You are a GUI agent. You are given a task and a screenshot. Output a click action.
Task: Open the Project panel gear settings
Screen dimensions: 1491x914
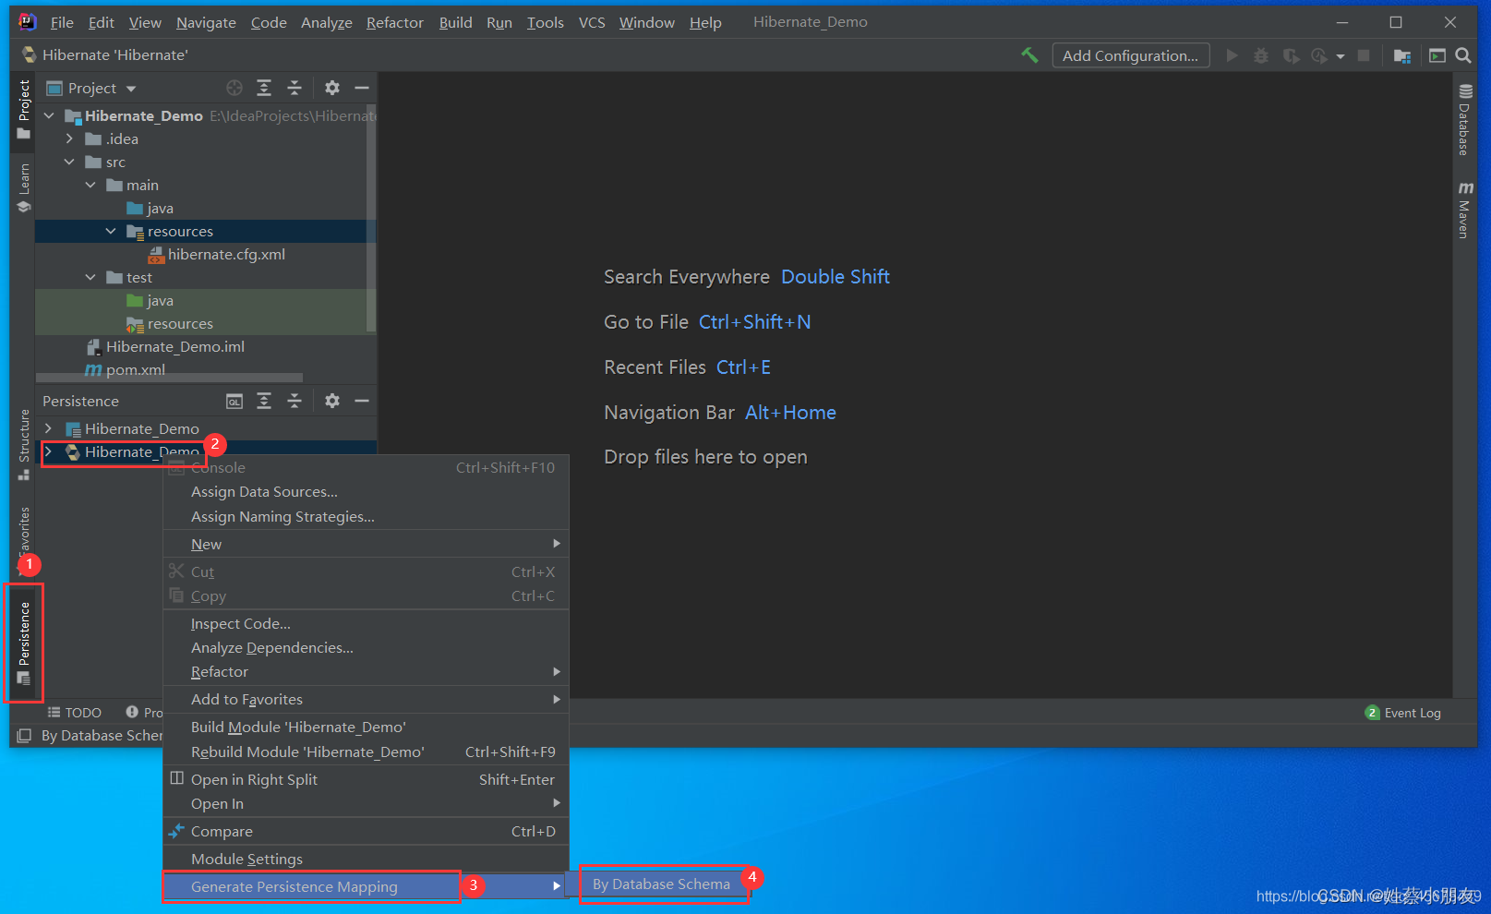pyautogui.click(x=332, y=88)
